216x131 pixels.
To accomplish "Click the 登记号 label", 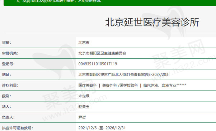I will pyautogui.click(x=8, y=64).
